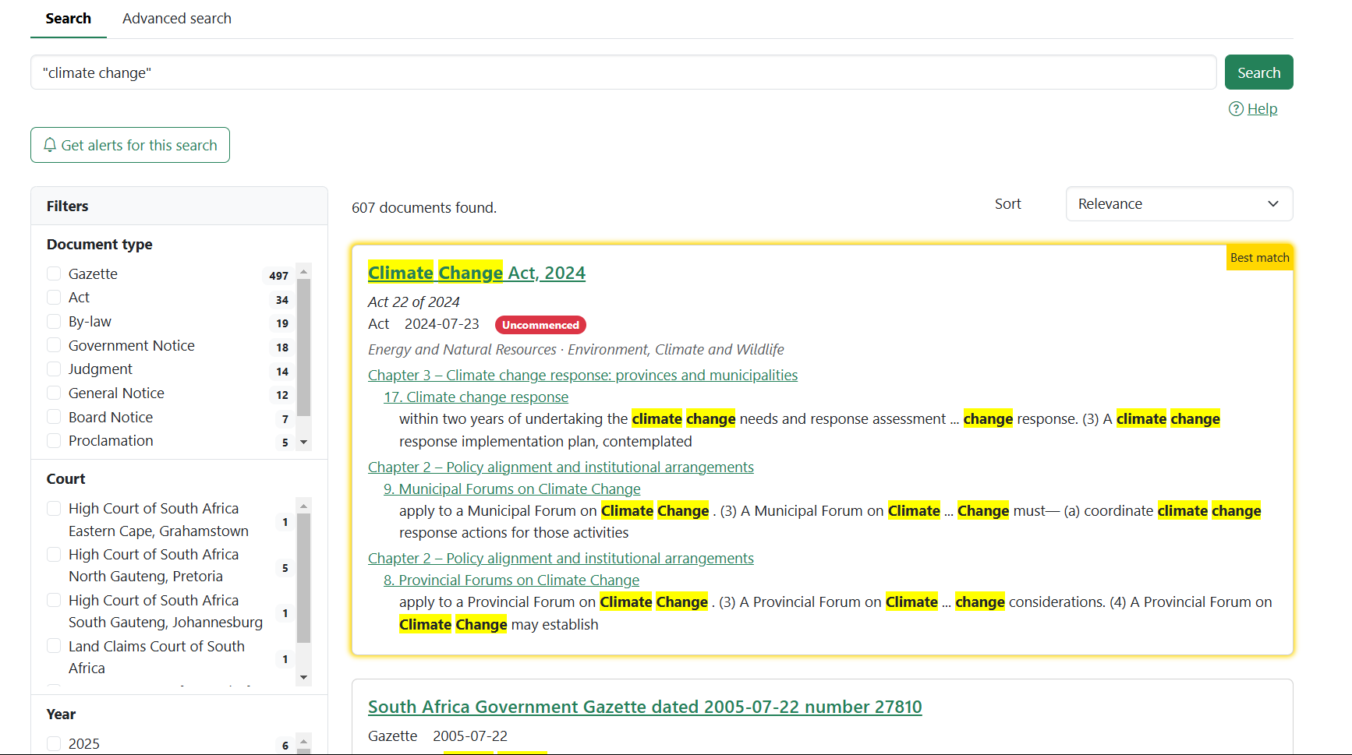This screenshot has width=1352, height=755.
Task: Click the Uncommenced status badge
Action: pyautogui.click(x=540, y=325)
